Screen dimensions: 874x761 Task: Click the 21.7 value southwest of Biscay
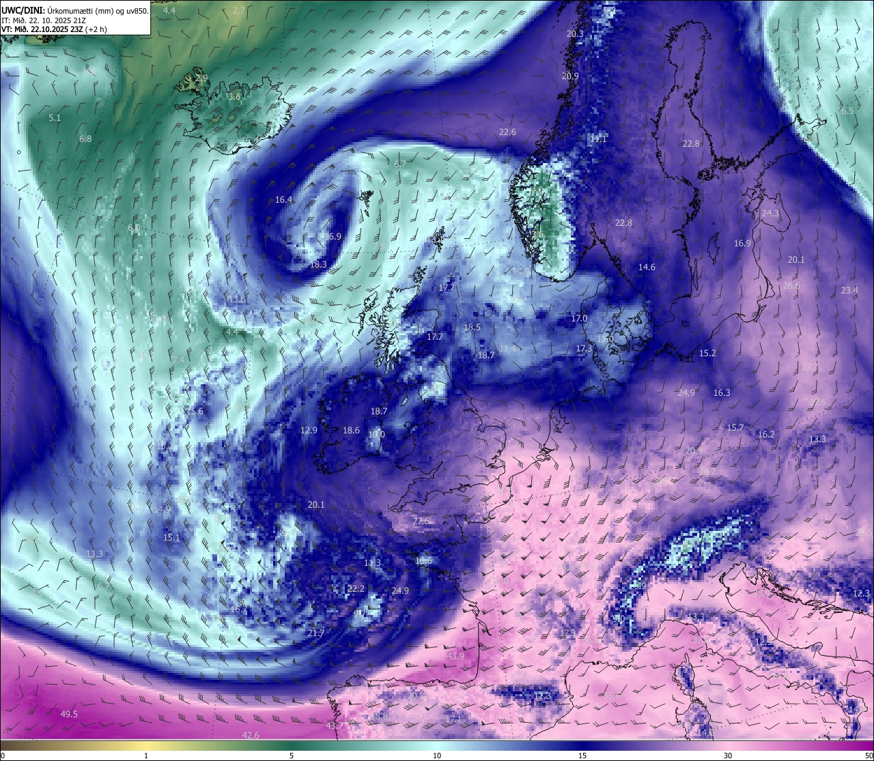(315, 634)
